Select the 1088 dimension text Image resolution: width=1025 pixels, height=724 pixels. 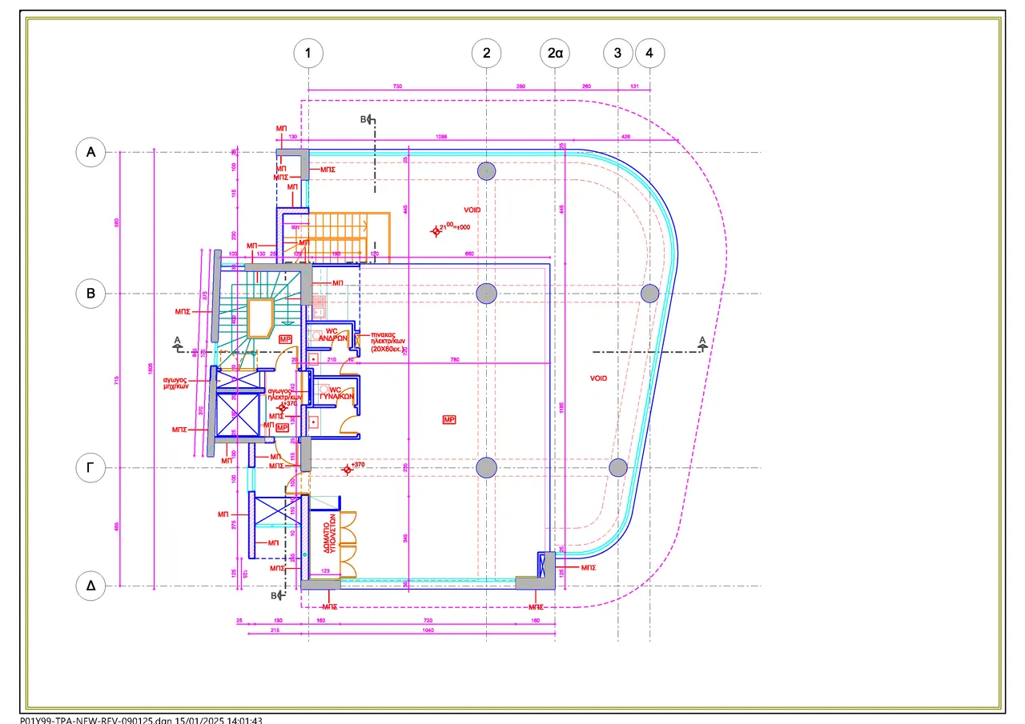click(440, 137)
